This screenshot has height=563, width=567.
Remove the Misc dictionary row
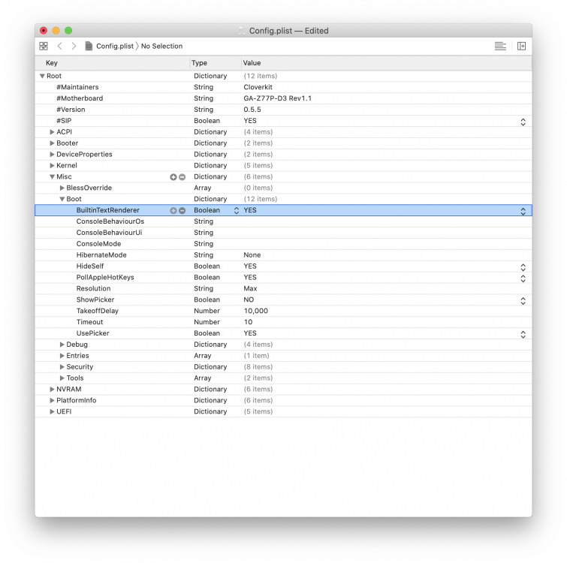182,177
